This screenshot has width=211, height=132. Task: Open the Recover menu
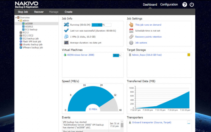tap(39, 12)
